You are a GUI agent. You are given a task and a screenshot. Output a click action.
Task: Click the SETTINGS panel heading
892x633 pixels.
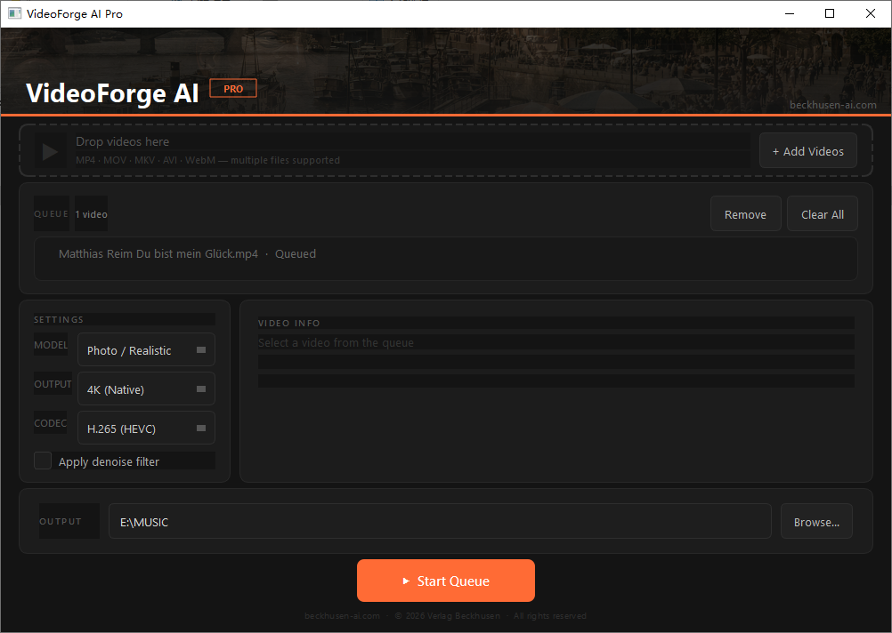click(x=59, y=319)
